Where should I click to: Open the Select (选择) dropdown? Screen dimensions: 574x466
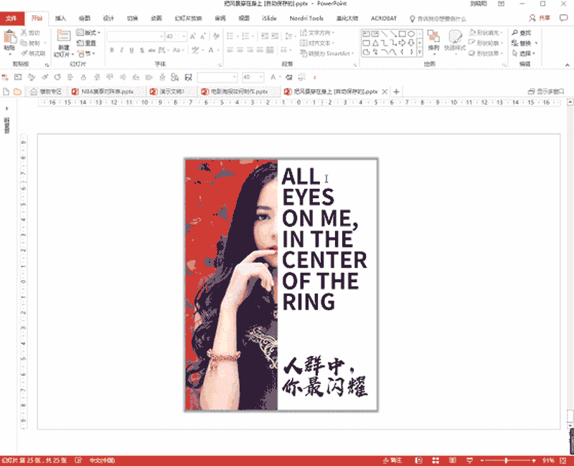click(524, 53)
